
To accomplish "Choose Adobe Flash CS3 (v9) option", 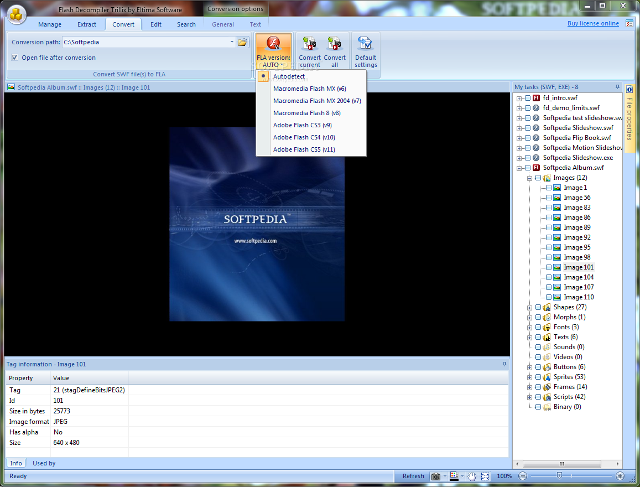I will [311, 125].
